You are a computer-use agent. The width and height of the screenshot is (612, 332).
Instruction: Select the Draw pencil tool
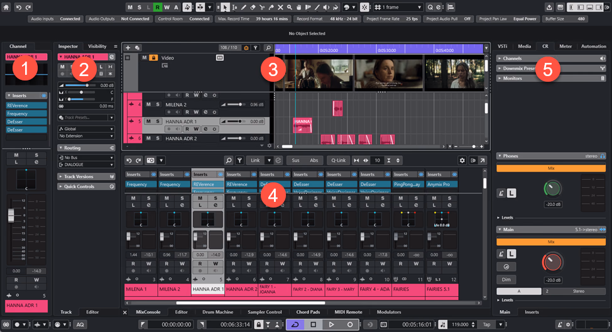[244, 7]
